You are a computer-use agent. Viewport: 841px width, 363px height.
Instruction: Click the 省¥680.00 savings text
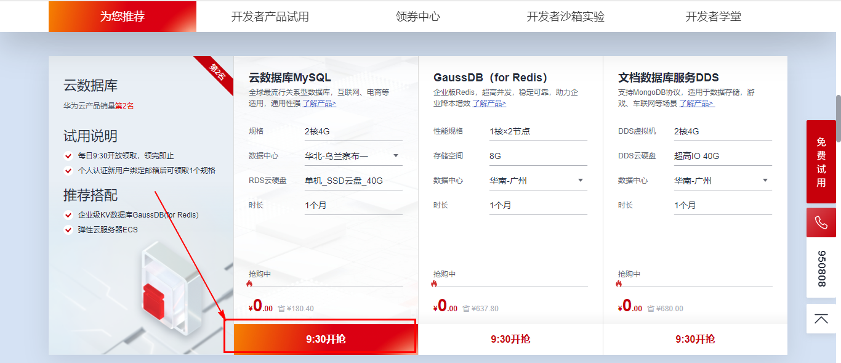coord(666,309)
